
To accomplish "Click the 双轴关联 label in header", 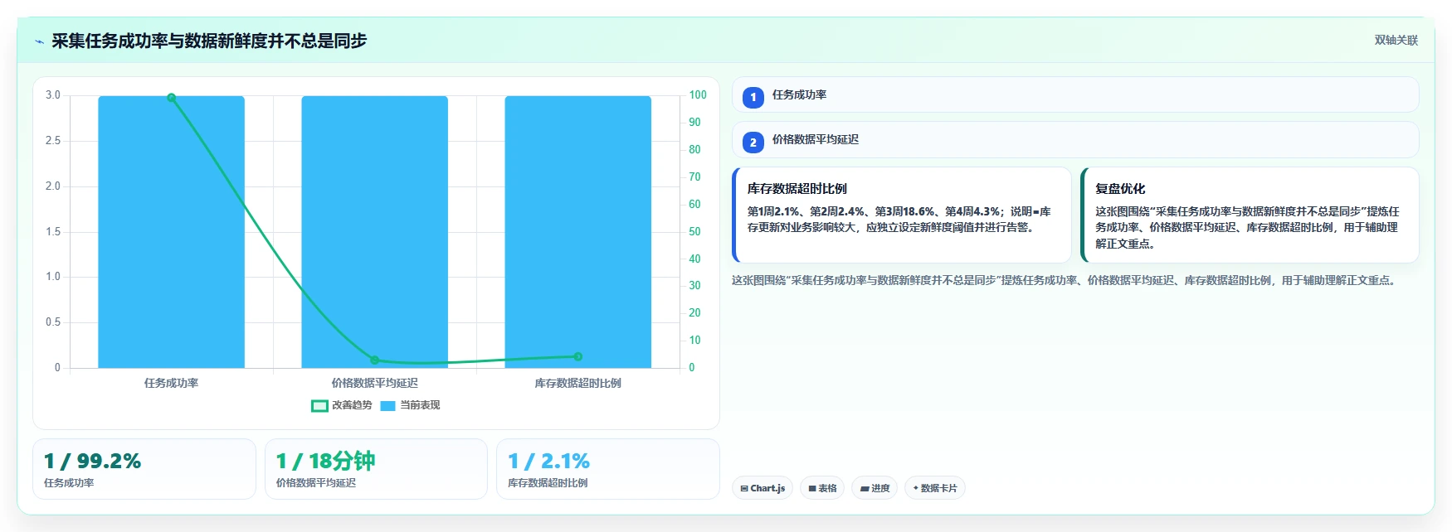I will [1396, 41].
